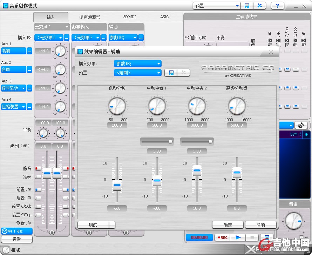This screenshot has height=255, width=312.
Task: Open Aux 1 reverb effect settings (…) button
Action: (x=29, y=51)
